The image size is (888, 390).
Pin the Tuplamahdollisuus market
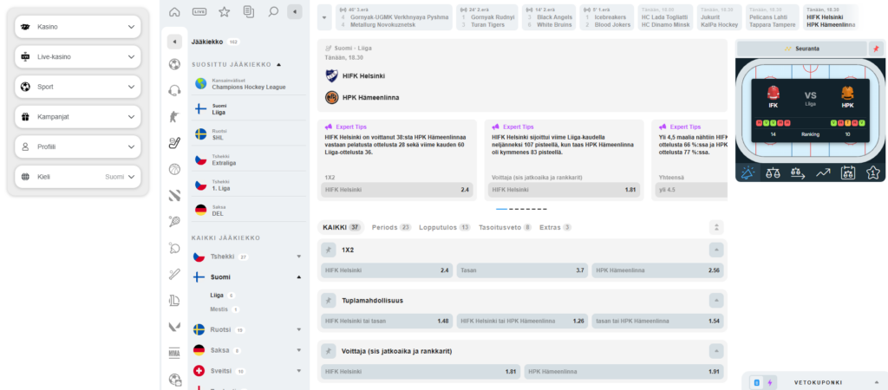pos(328,301)
